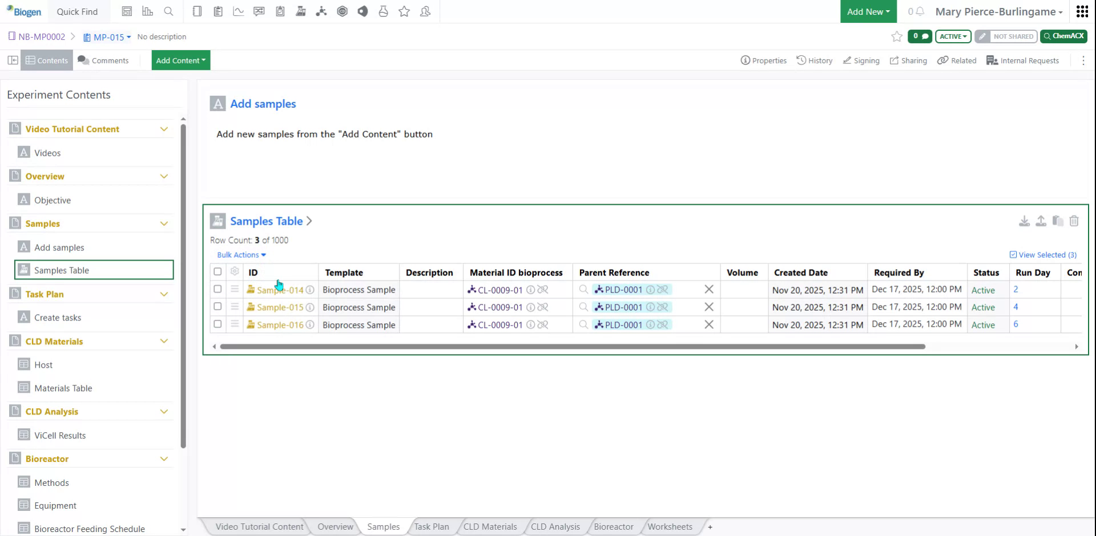Tick the checkbox next to Sample-016
Viewport: 1096px width, 536px height.
217,324
